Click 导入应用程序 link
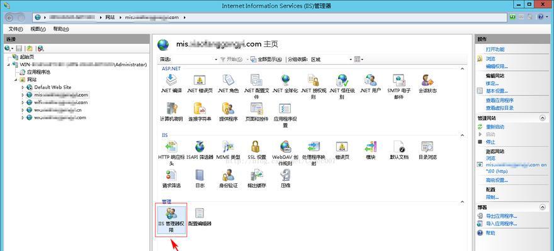The width and height of the screenshot is (554, 251). (501, 223)
